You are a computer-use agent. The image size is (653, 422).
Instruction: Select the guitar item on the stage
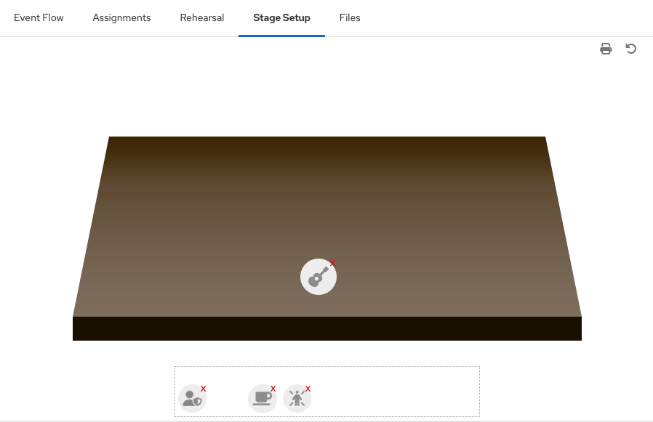[318, 277]
